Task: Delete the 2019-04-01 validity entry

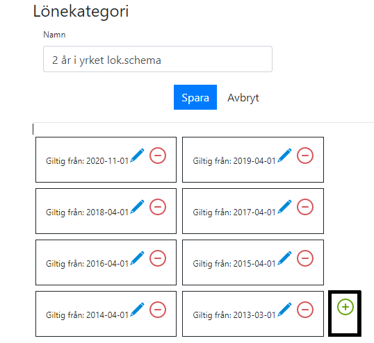Action: click(x=305, y=156)
